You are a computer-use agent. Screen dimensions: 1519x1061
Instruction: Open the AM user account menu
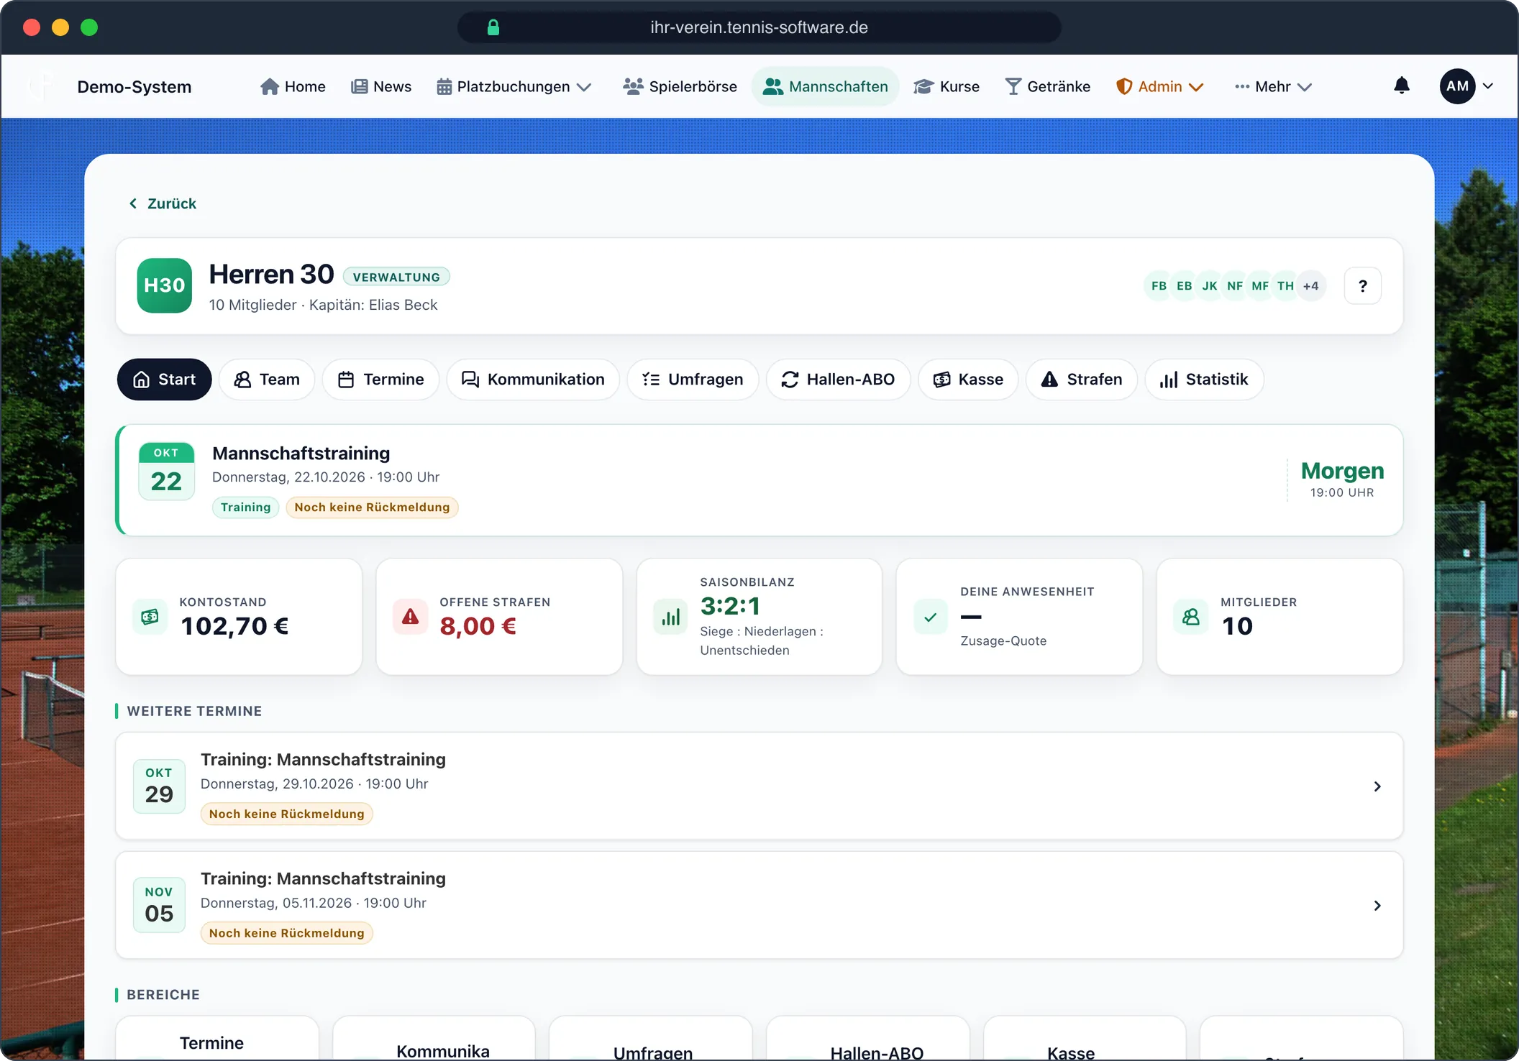point(1466,86)
